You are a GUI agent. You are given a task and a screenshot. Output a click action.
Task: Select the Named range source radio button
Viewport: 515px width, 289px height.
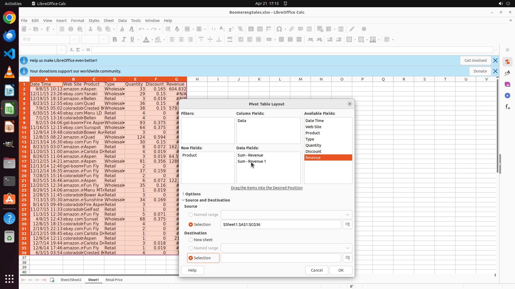coord(191,215)
